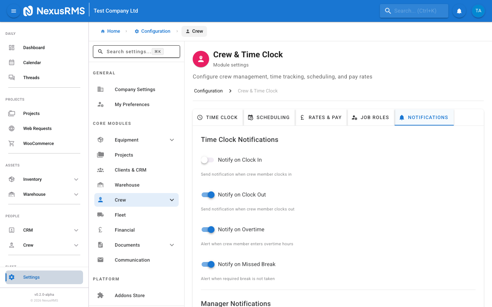Viewport: 492px width, 307px height.
Task: Open the hamburger menu icon
Action: (x=13, y=11)
